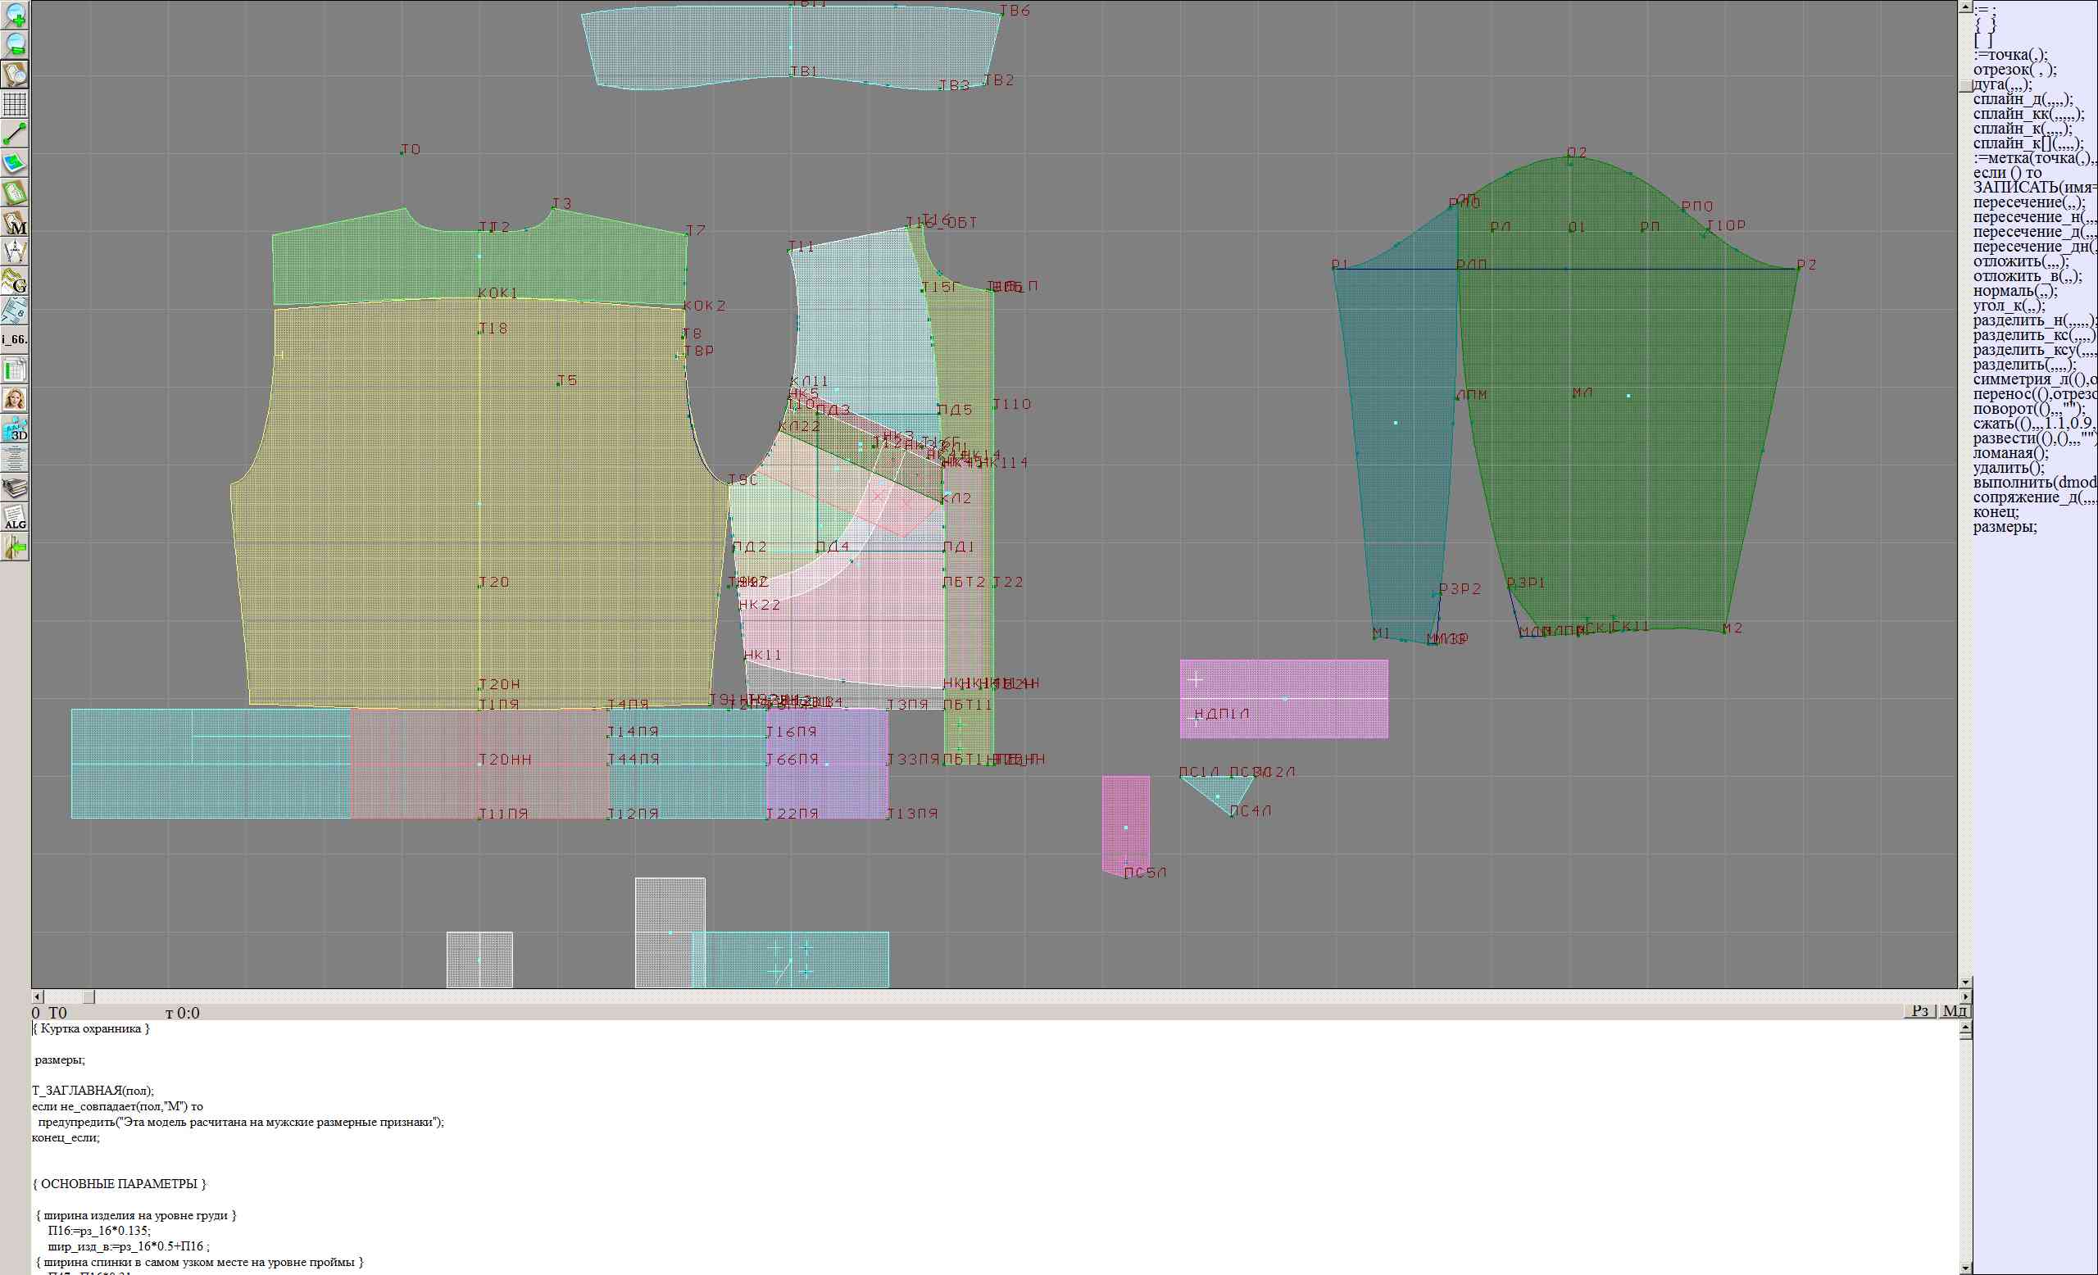The image size is (2098, 1275).
Task: Click the compass measurement tool icon
Action: click(15, 252)
